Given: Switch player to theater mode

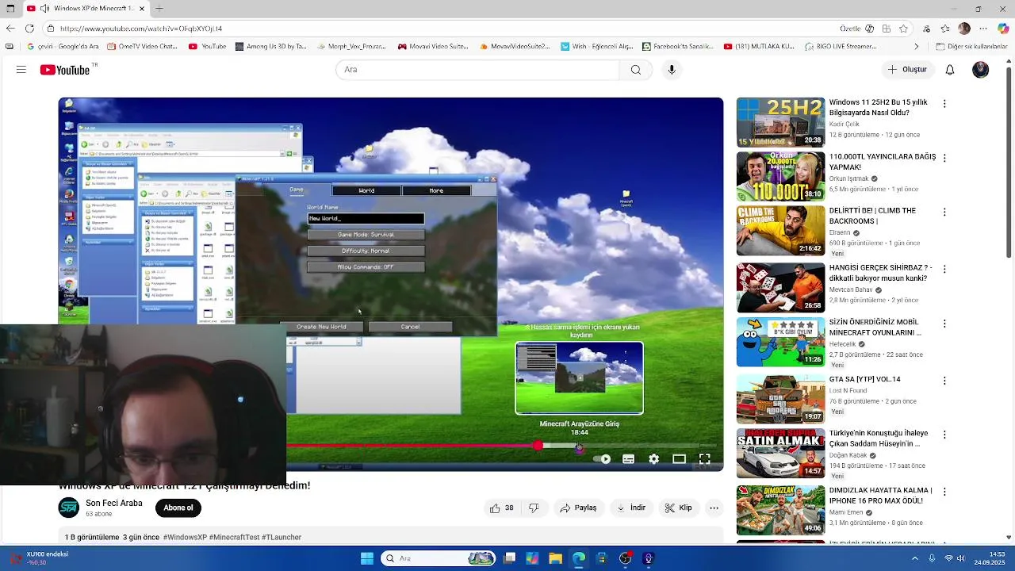Looking at the screenshot, I should tap(679, 459).
